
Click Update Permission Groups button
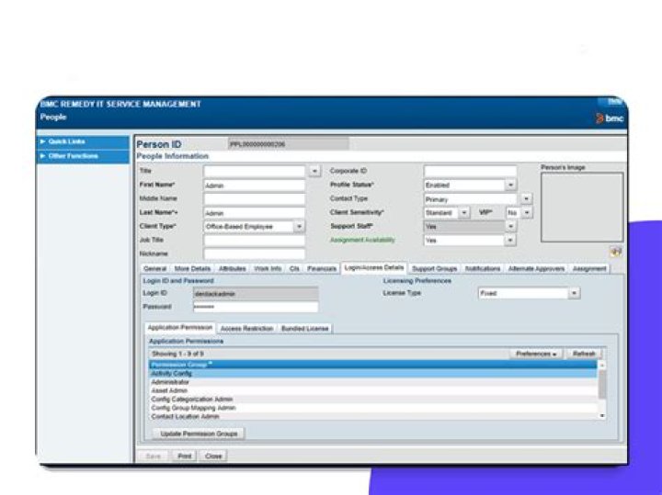(199, 433)
